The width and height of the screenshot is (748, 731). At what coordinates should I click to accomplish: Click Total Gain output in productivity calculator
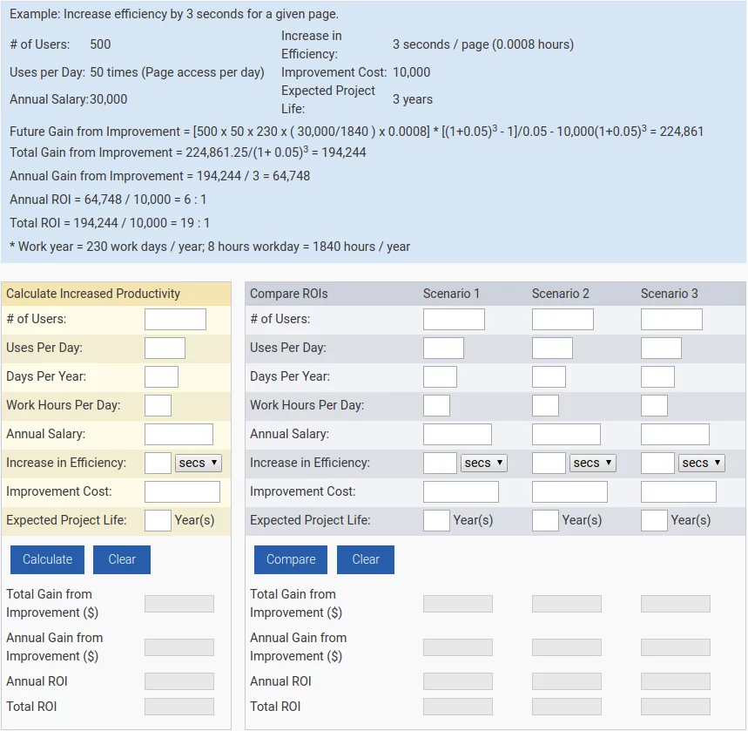179,604
